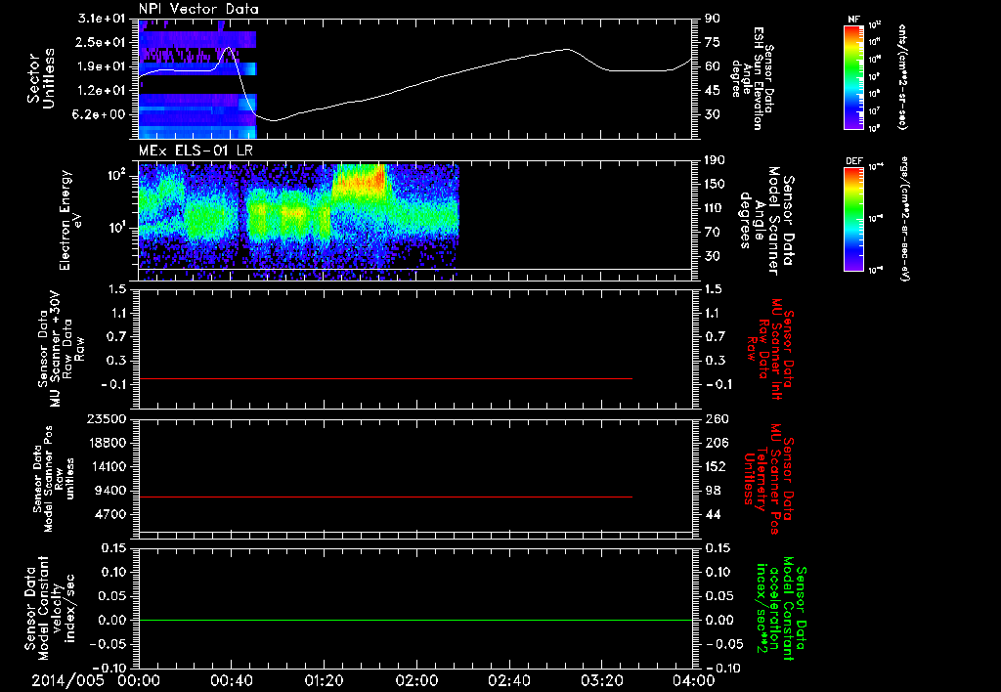Select the "MEx ELS-01 LR" panel title
1001x692 pixels.
pyautogui.click(x=196, y=151)
